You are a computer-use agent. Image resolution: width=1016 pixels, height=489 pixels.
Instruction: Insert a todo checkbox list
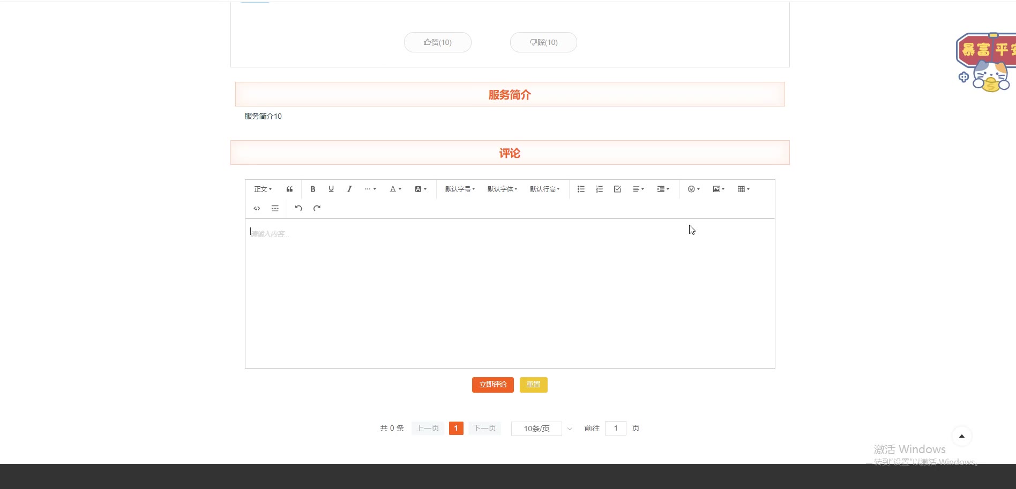(x=617, y=189)
